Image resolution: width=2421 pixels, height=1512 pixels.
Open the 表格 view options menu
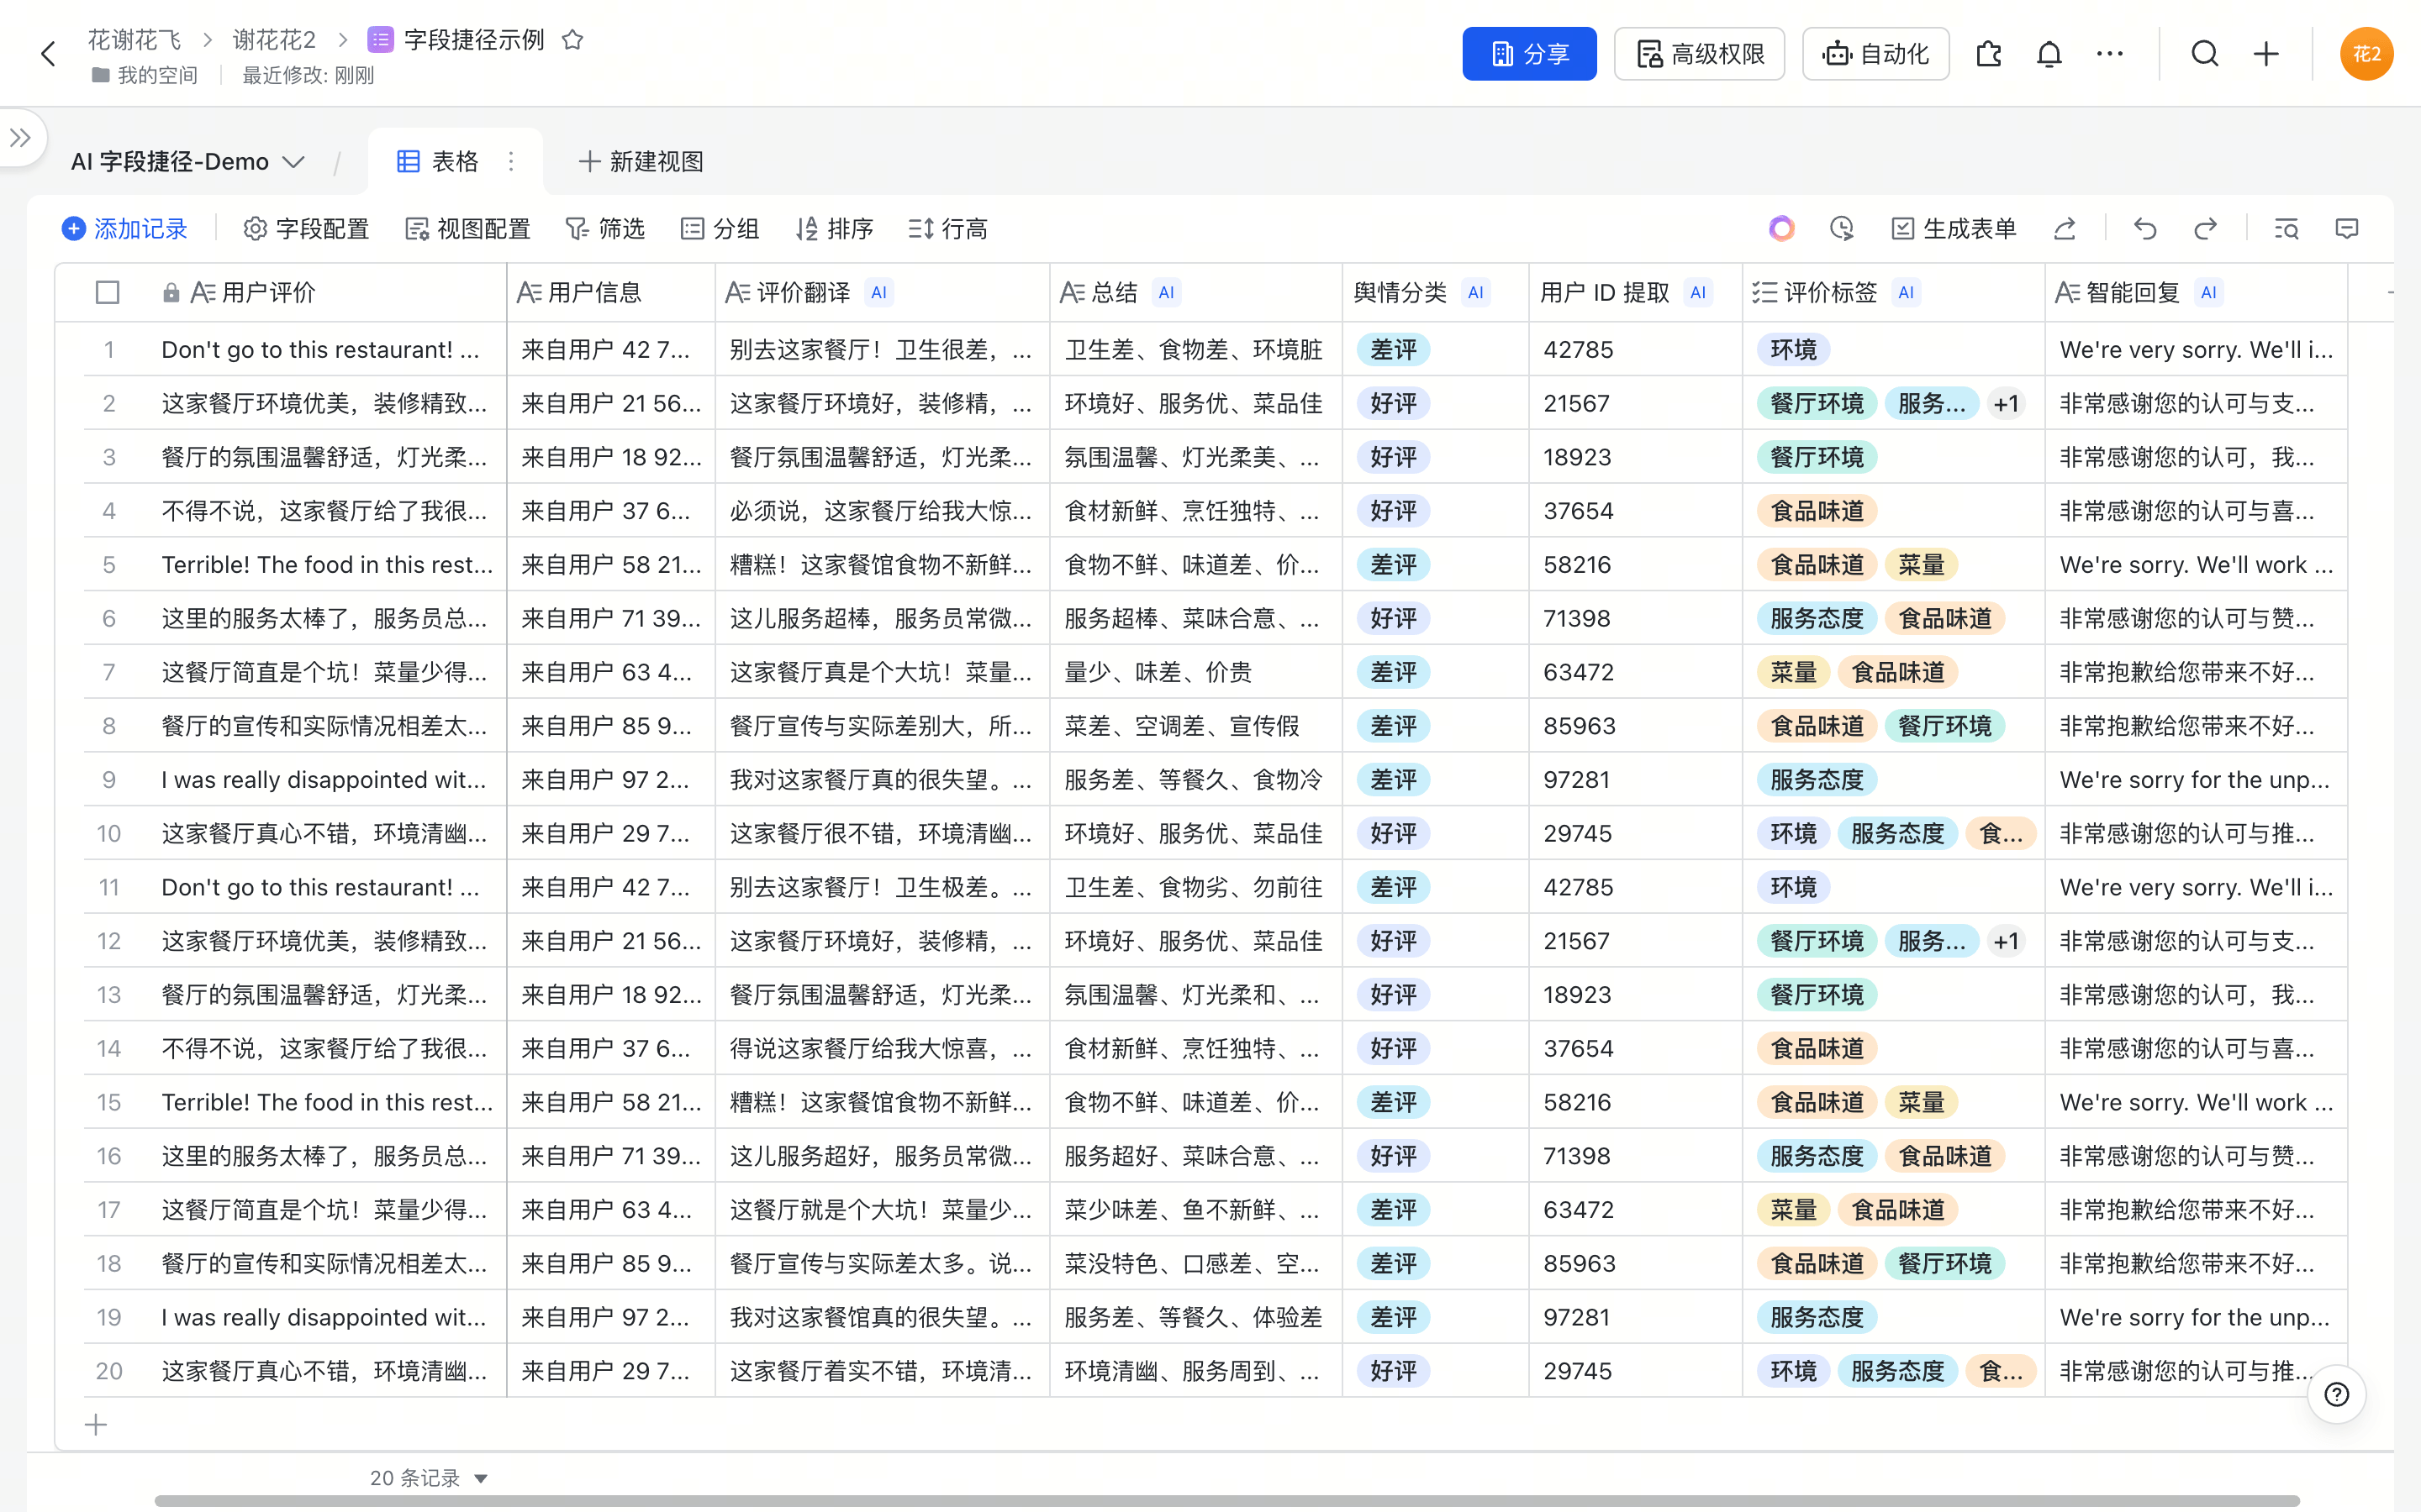(511, 162)
